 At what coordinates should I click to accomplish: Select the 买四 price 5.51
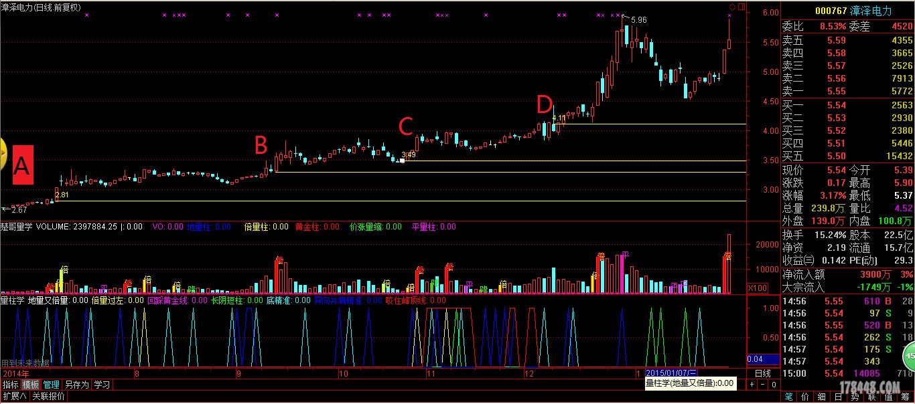click(x=837, y=144)
